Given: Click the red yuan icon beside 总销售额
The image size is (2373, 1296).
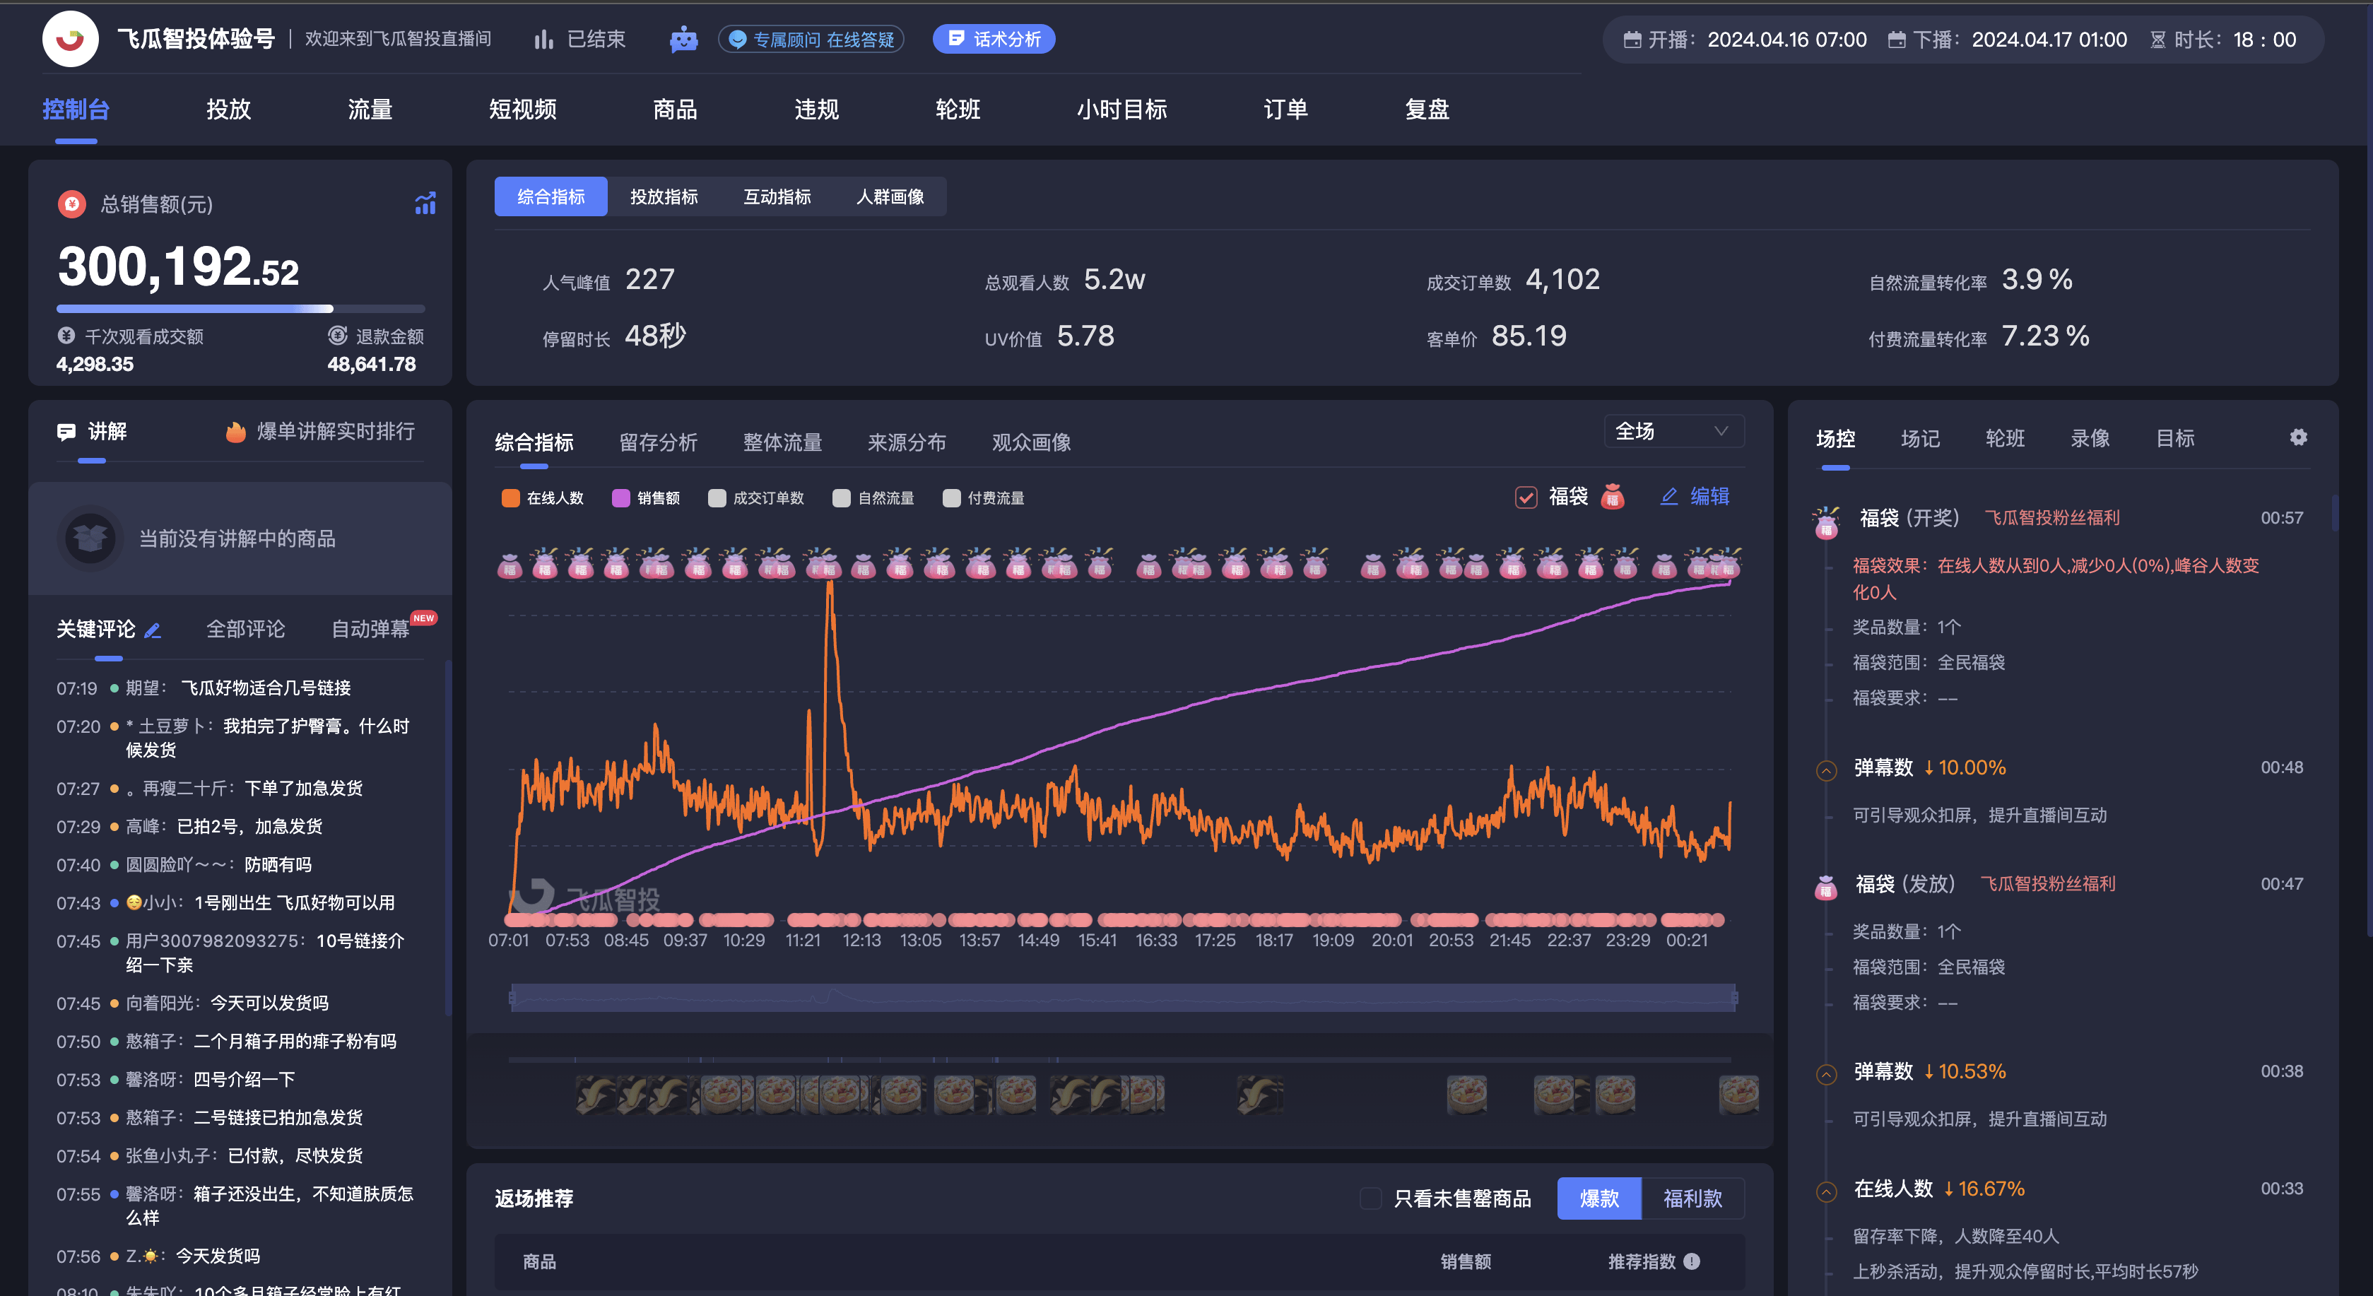Looking at the screenshot, I should point(72,204).
